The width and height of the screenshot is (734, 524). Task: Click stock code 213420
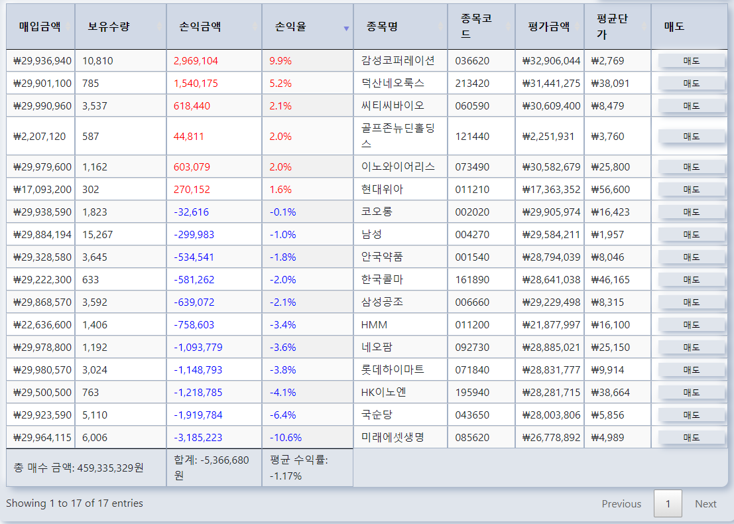(472, 84)
